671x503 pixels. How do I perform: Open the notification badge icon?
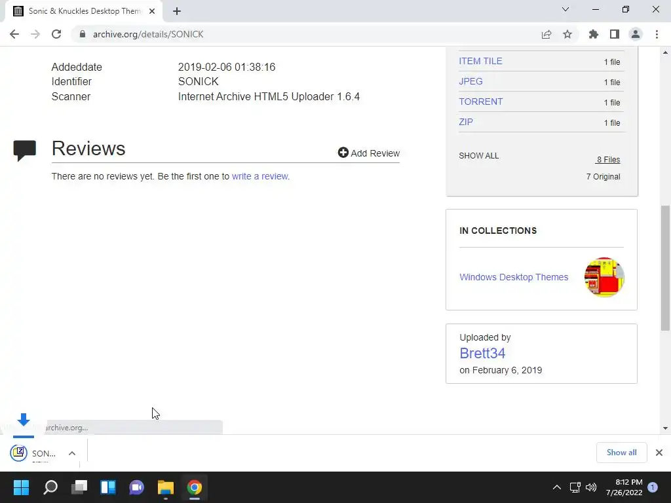click(x=653, y=487)
